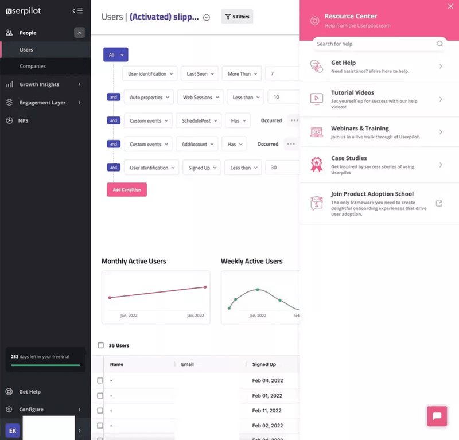
Task: Check the box for the Feb 01, 2022 user
Action: (x=100, y=396)
